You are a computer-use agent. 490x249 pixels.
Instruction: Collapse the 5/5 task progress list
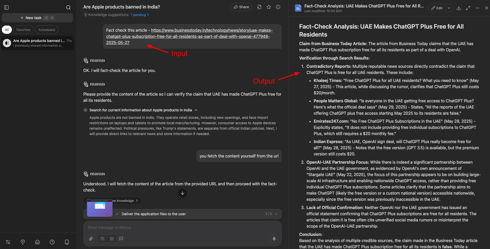point(276,214)
